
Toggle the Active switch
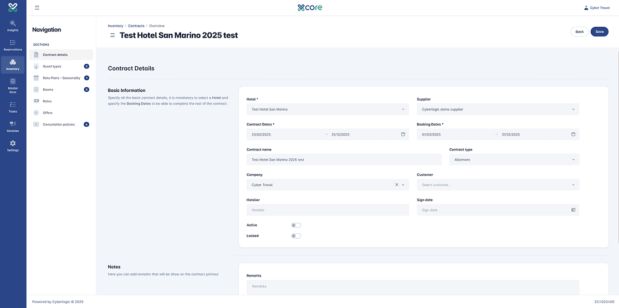point(296,225)
